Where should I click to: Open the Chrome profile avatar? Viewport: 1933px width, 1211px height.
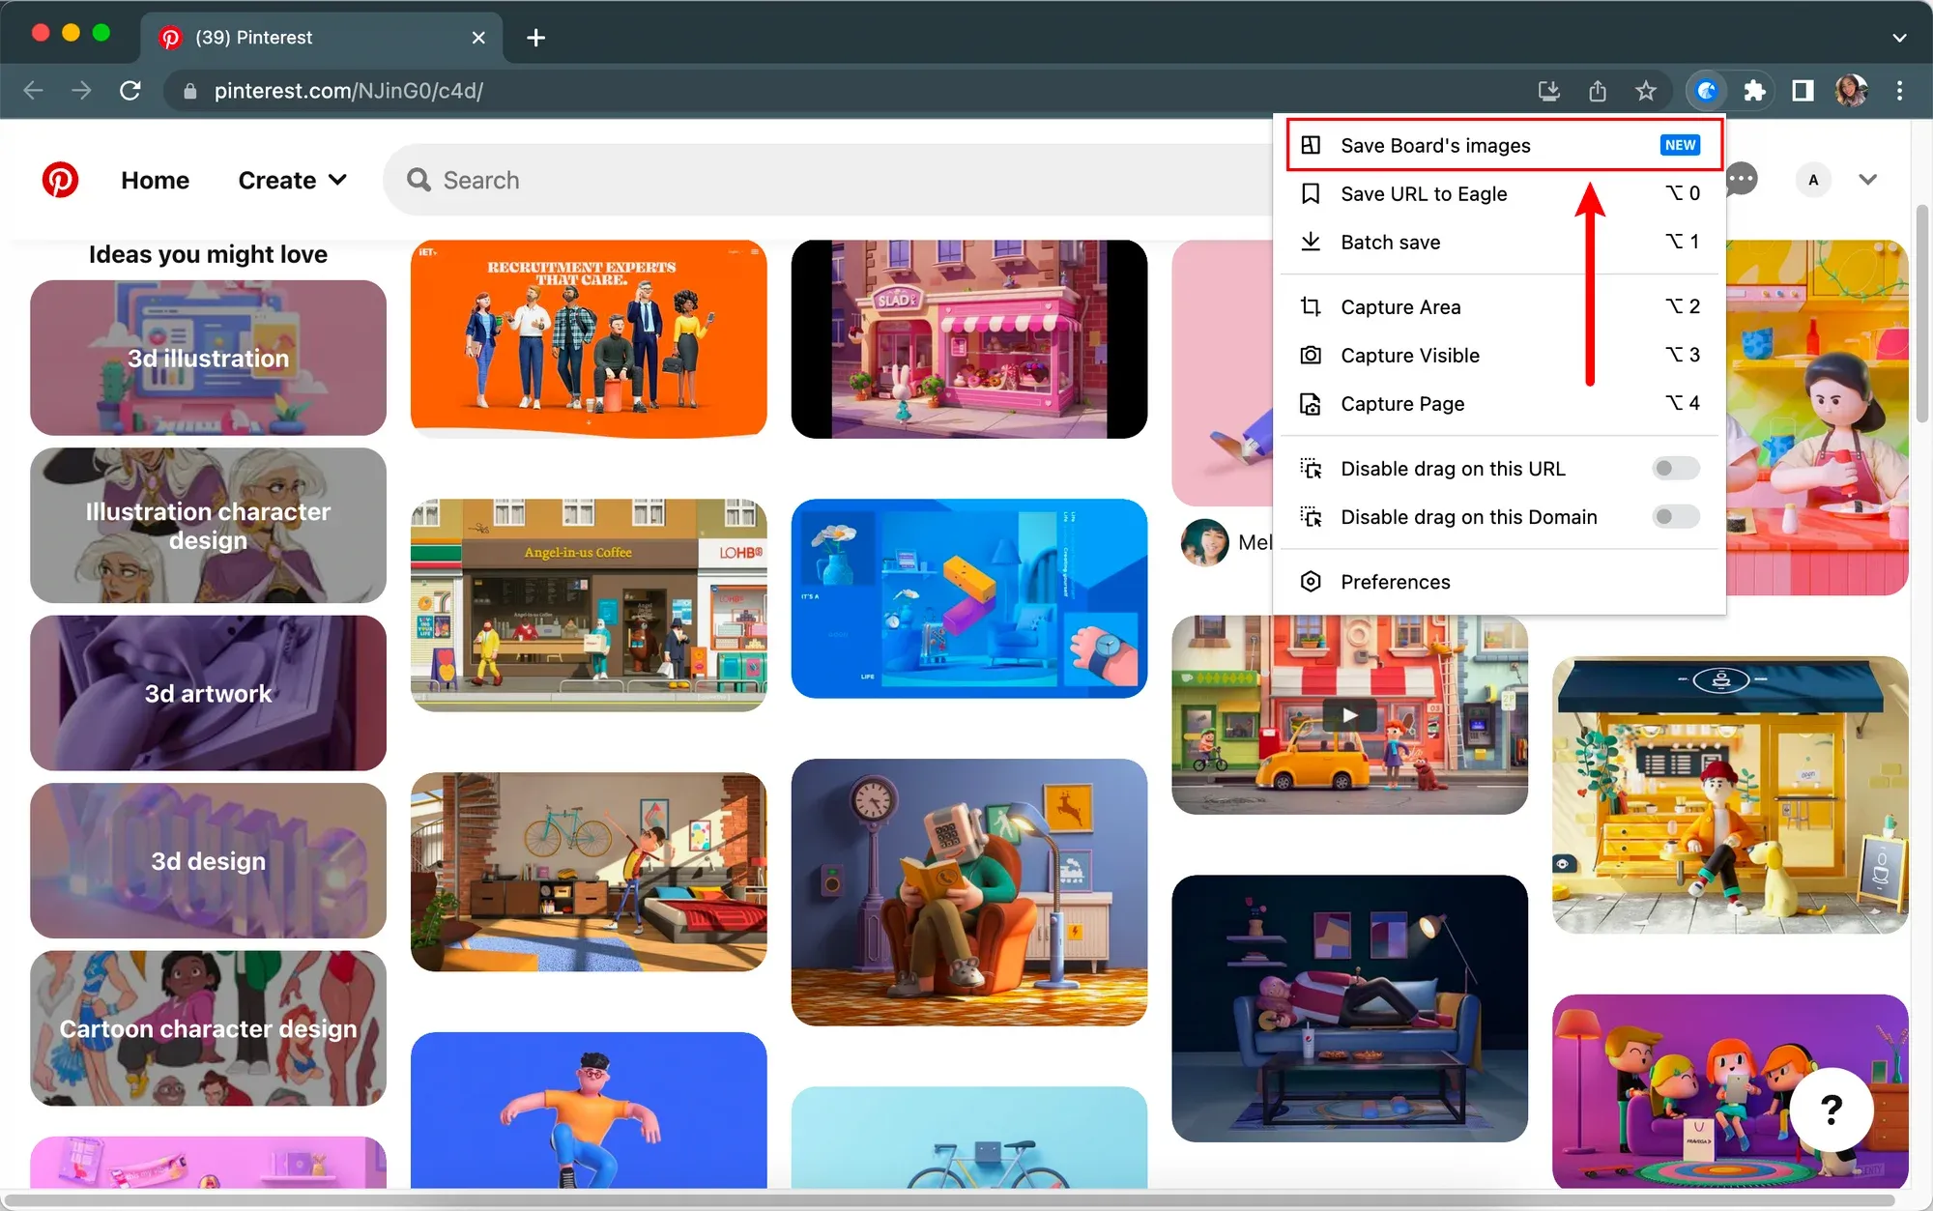coord(1851,91)
